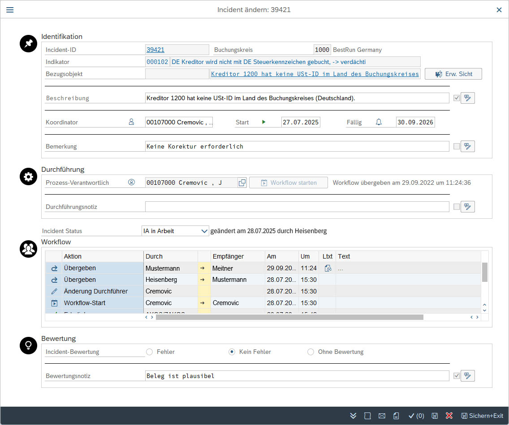Image resolution: width=509 pixels, height=425 pixels.
Task: Click the envelope mail icon in footer
Action: click(x=382, y=416)
